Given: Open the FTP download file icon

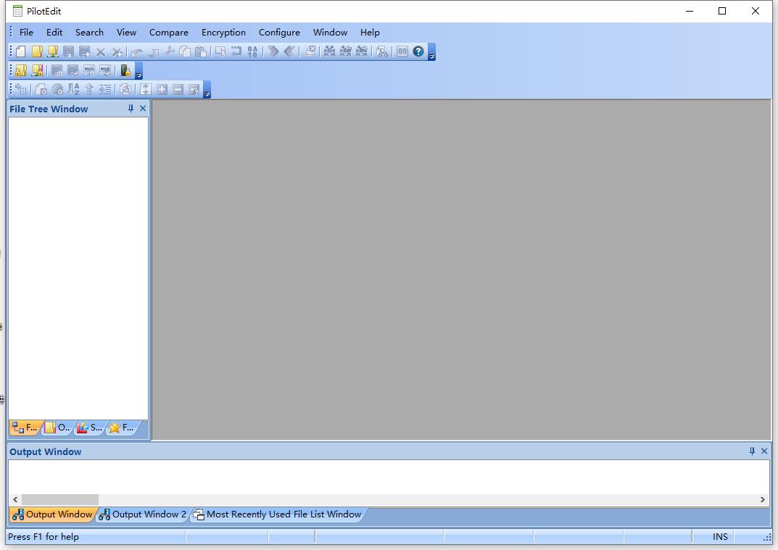Looking at the screenshot, I should click(x=53, y=51).
